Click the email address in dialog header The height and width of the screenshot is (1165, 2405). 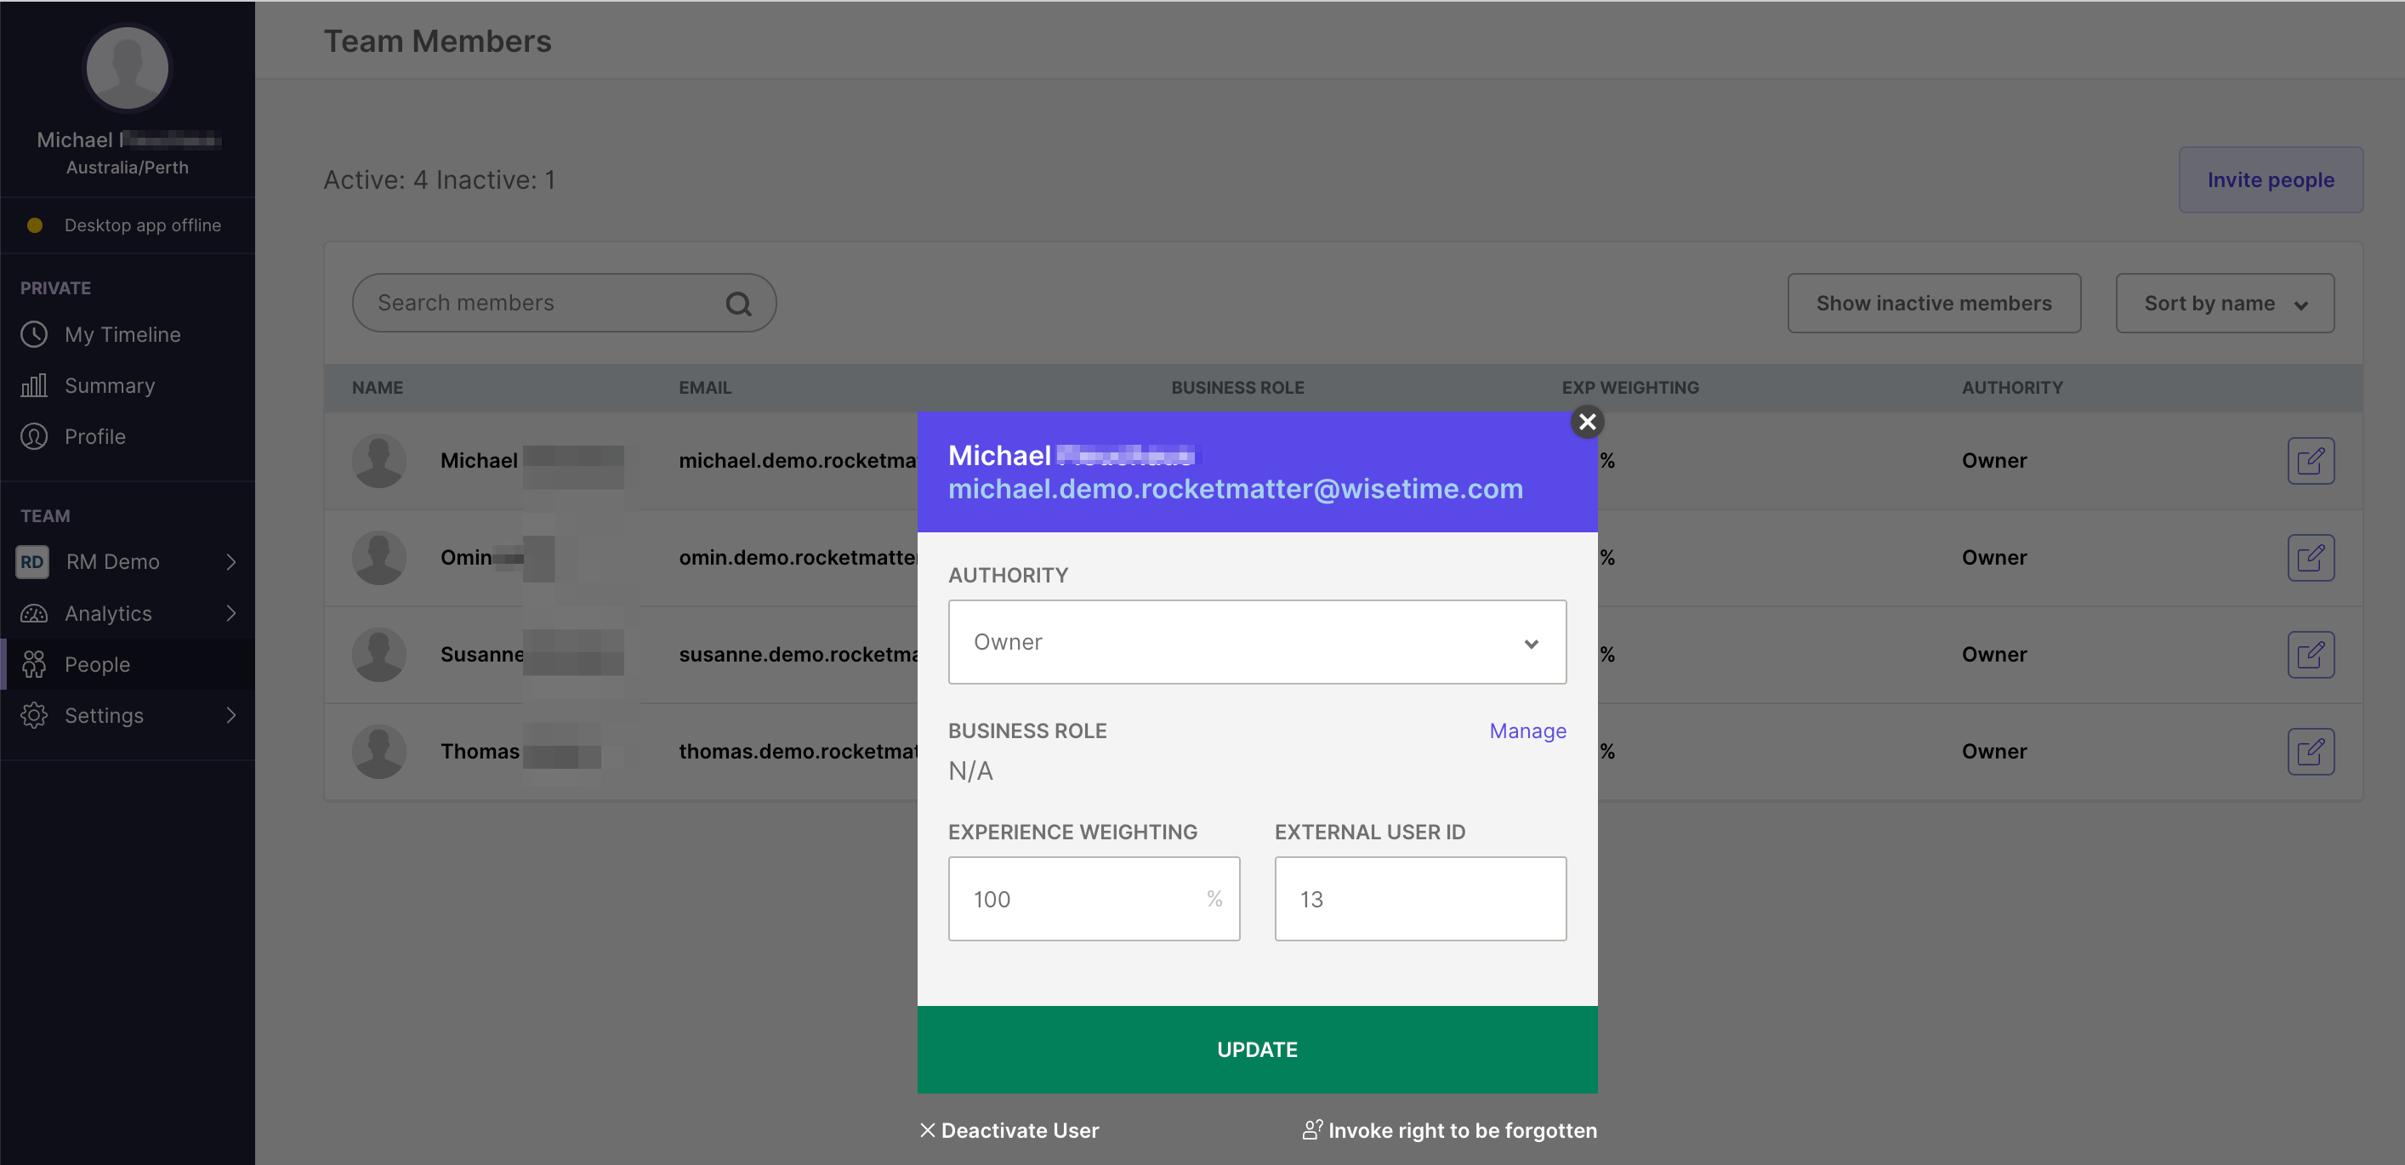coord(1235,489)
